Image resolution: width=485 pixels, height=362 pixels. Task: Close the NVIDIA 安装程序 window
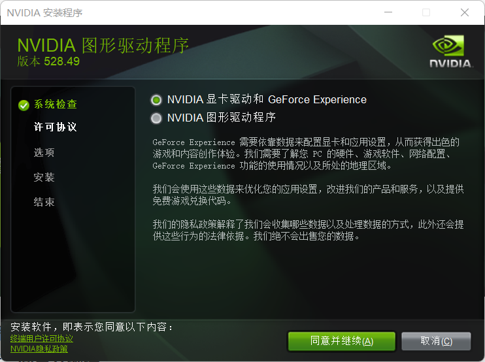(x=465, y=12)
